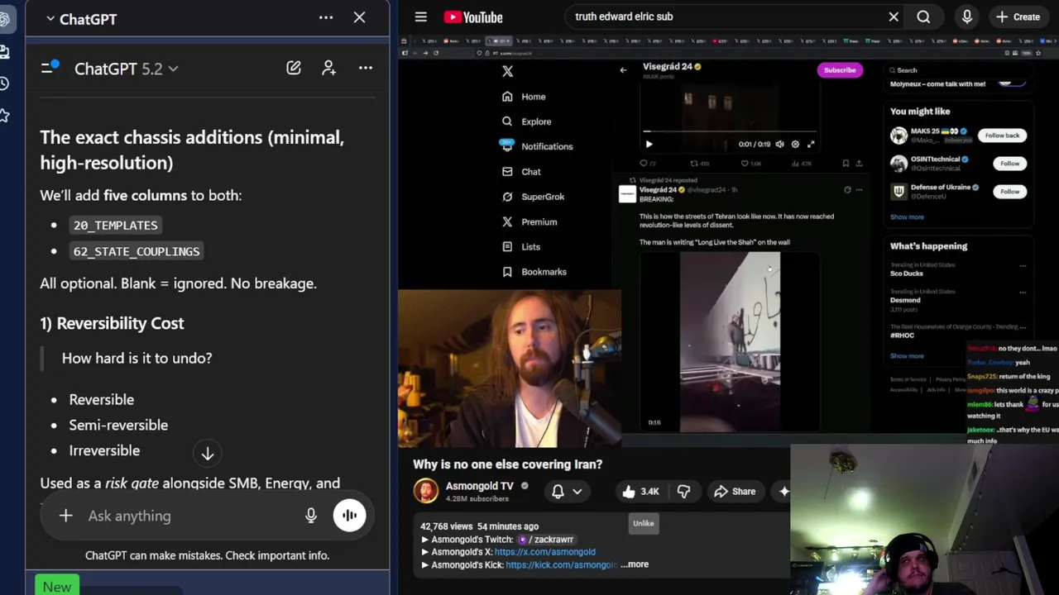Open the YouTube Create button

pyautogui.click(x=1018, y=17)
